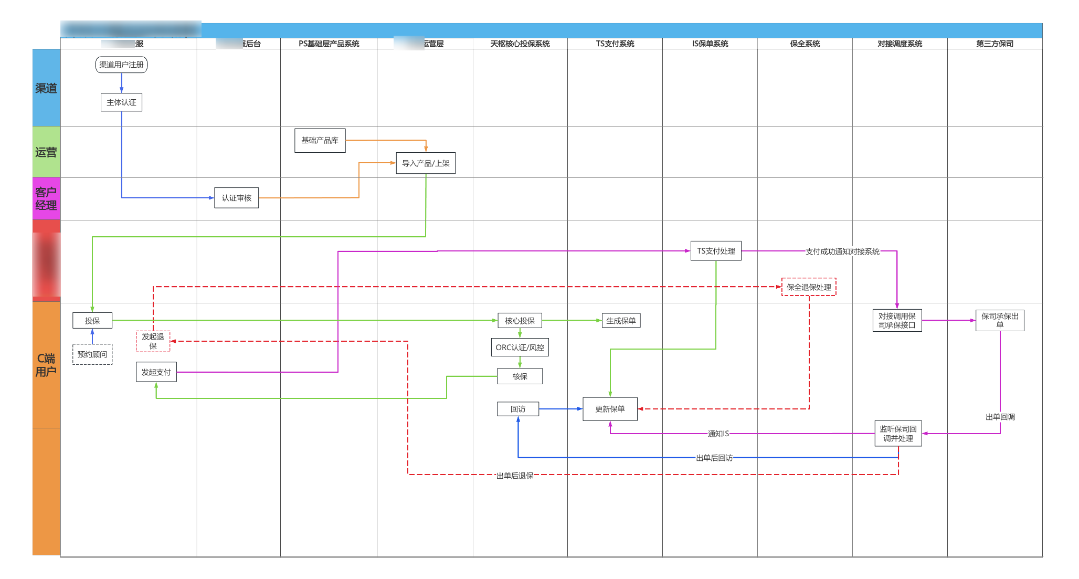
Task: Select the blue 渠道 lane label
Action: (x=46, y=88)
